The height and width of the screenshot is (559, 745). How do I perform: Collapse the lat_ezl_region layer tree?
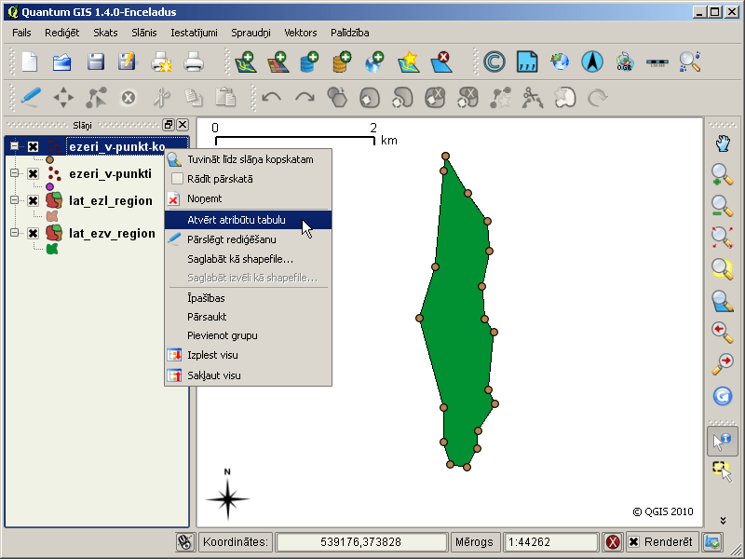coord(15,200)
